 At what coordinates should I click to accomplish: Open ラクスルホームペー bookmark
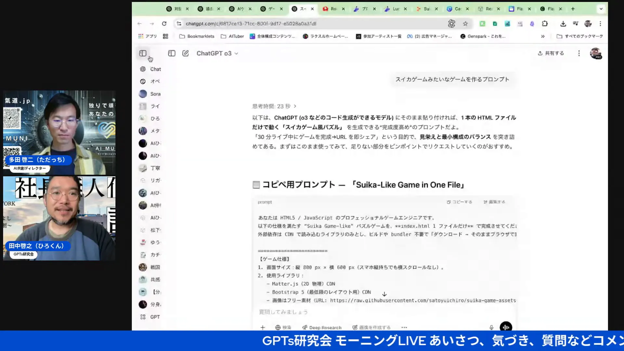click(x=325, y=36)
